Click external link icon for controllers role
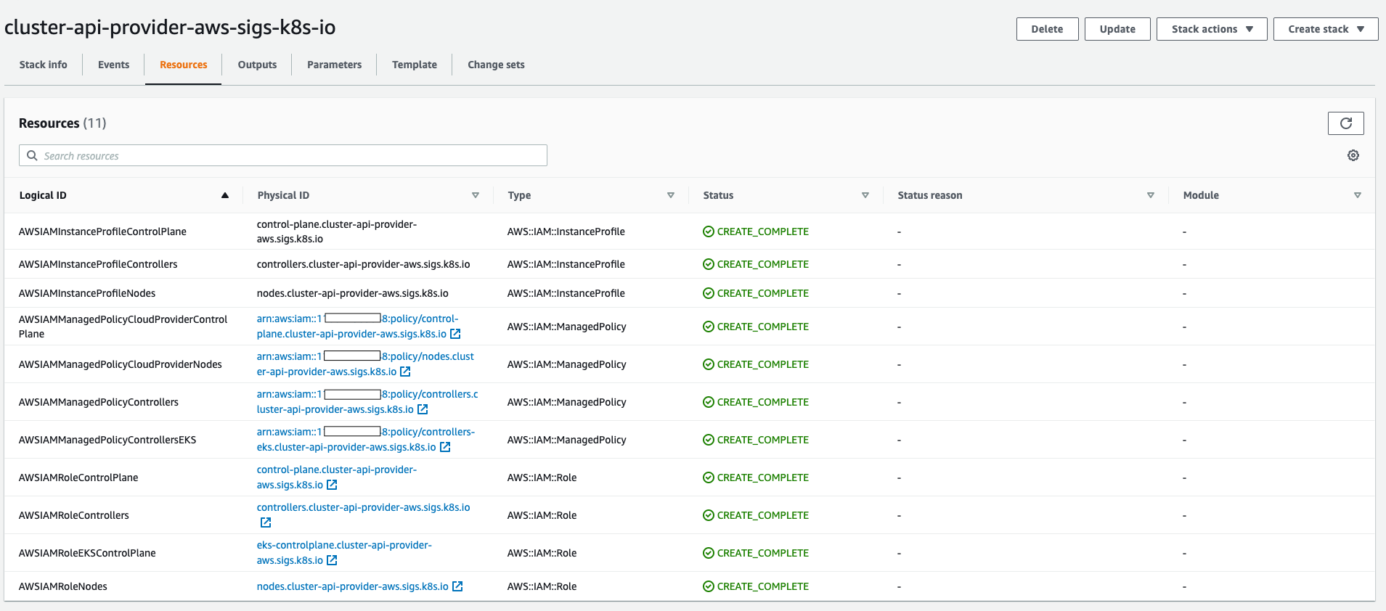This screenshot has width=1386, height=611. 266,522
